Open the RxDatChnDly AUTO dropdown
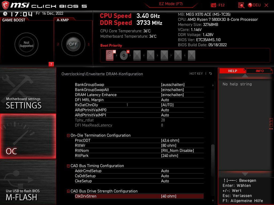The image size is (274, 205). [x=167, y=105]
